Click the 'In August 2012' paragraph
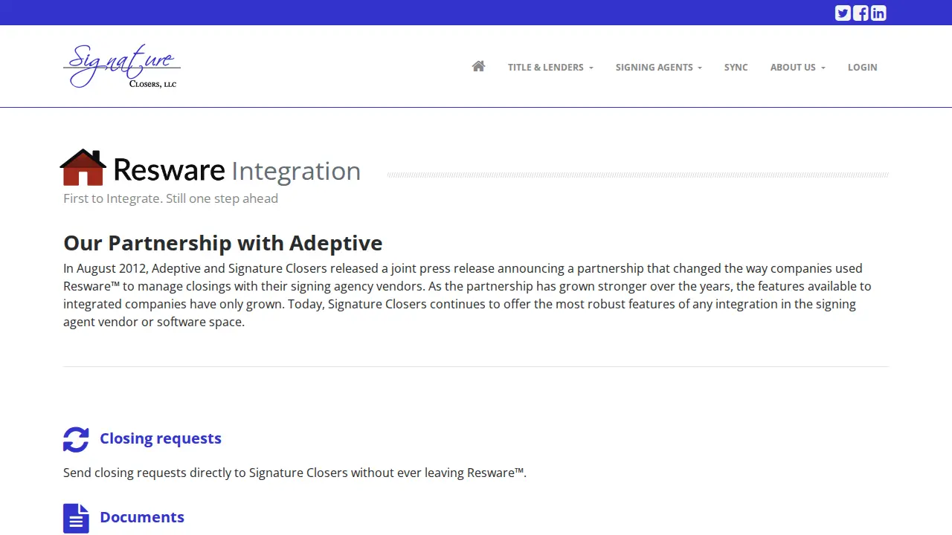The width and height of the screenshot is (952, 535). coord(467,295)
